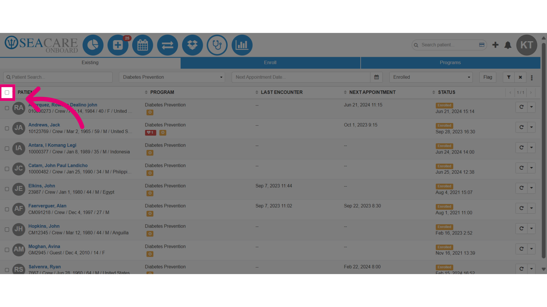
Task: Apply the filter funnel button
Action: point(509,77)
